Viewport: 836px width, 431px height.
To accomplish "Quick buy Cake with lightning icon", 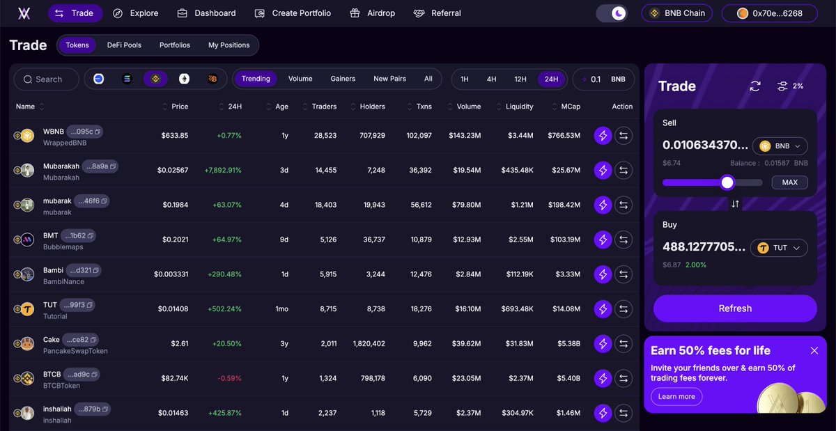I will point(603,343).
